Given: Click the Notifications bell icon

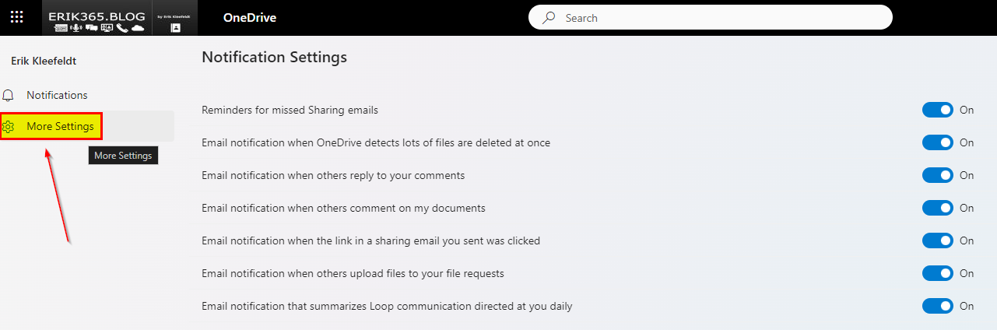Looking at the screenshot, I should [9, 95].
